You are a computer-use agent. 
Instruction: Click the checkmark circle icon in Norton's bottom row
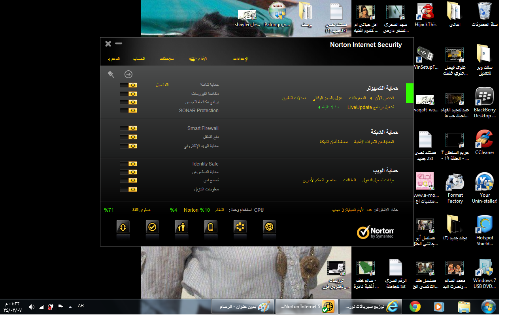click(x=152, y=227)
